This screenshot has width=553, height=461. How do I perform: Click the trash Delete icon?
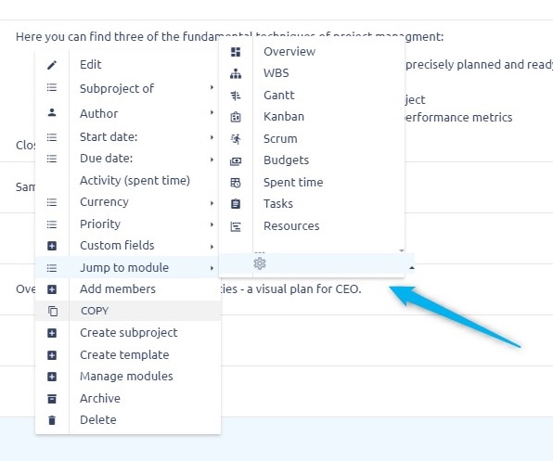(52, 420)
